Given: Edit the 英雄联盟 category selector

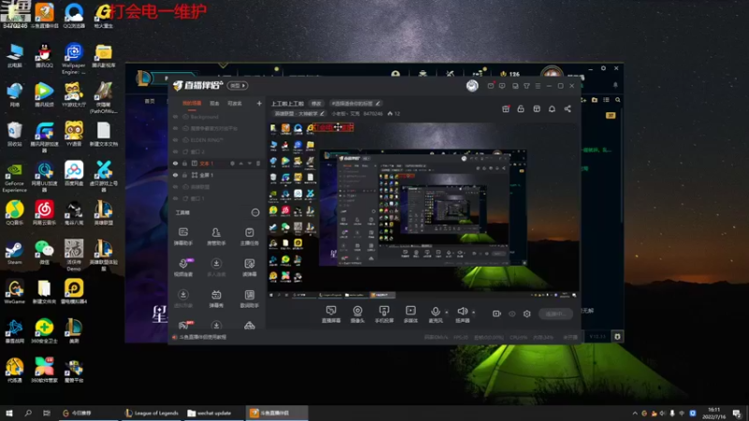Looking at the screenshot, I should coord(299,113).
